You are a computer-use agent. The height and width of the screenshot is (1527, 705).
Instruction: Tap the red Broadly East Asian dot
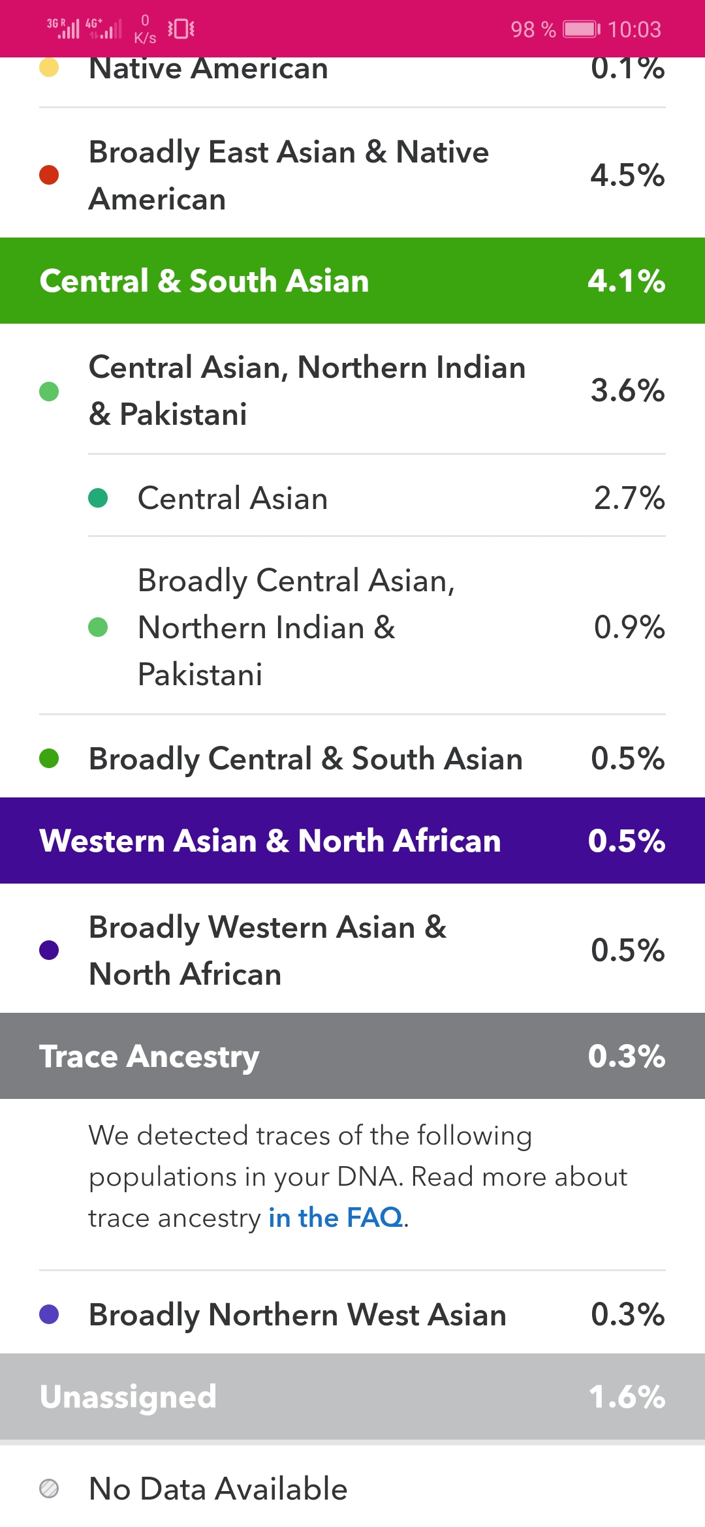pyautogui.click(x=49, y=175)
